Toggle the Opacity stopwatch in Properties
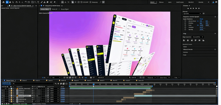This screenshot has width=221, height=105. click(185, 29)
